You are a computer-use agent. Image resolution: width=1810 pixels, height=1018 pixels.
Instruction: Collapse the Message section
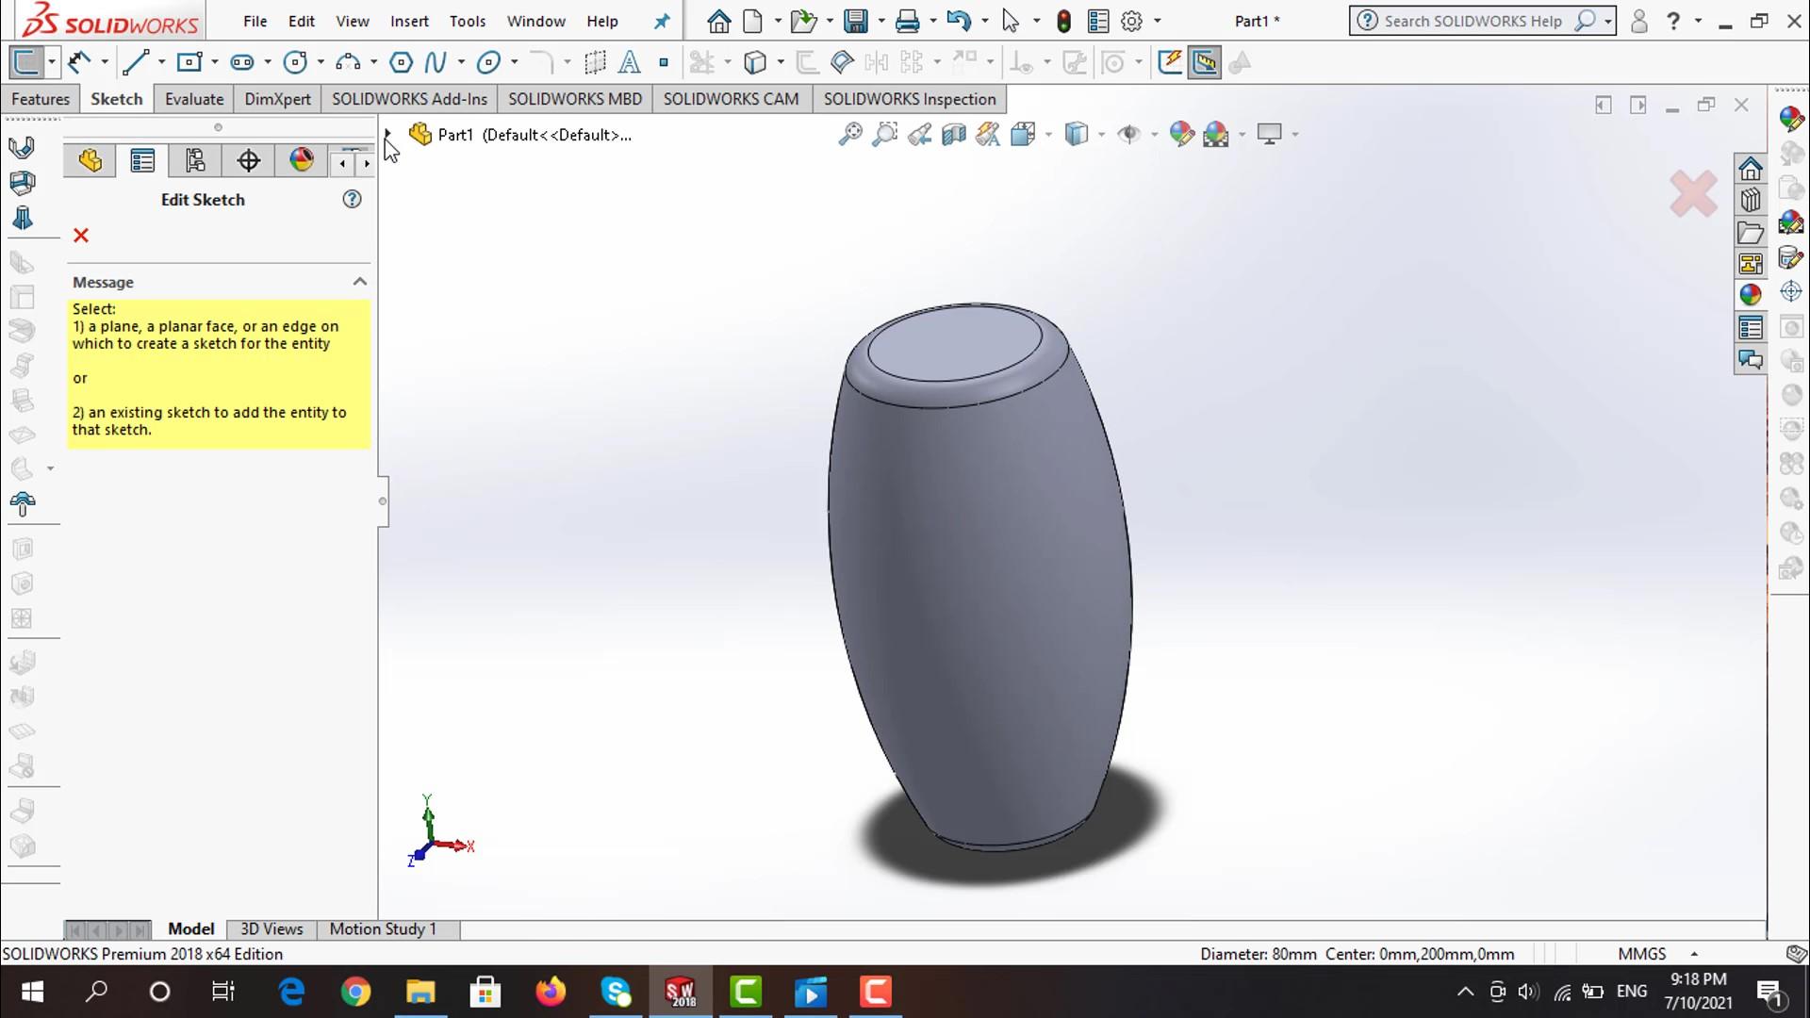click(x=359, y=282)
